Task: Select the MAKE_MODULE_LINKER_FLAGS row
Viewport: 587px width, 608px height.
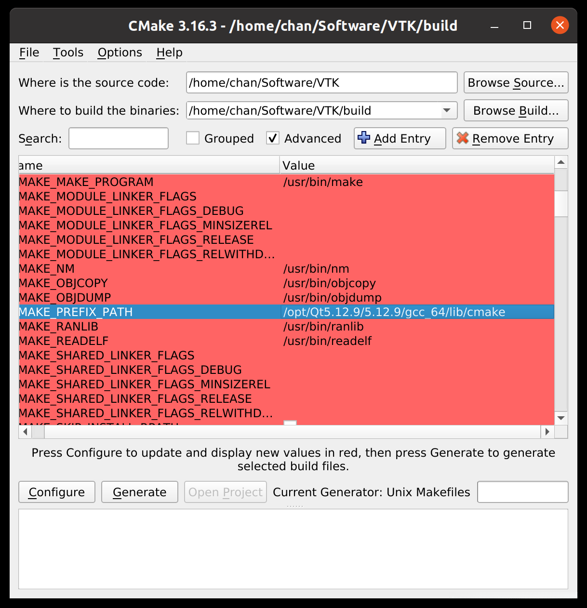Action: (x=286, y=196)
